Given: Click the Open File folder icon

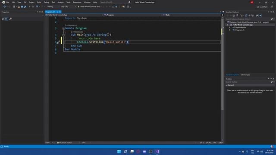Looking at the screenshot, I should [x=19, y=7].
